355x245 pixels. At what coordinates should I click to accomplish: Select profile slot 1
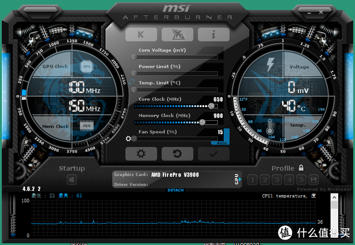(253, 180)
